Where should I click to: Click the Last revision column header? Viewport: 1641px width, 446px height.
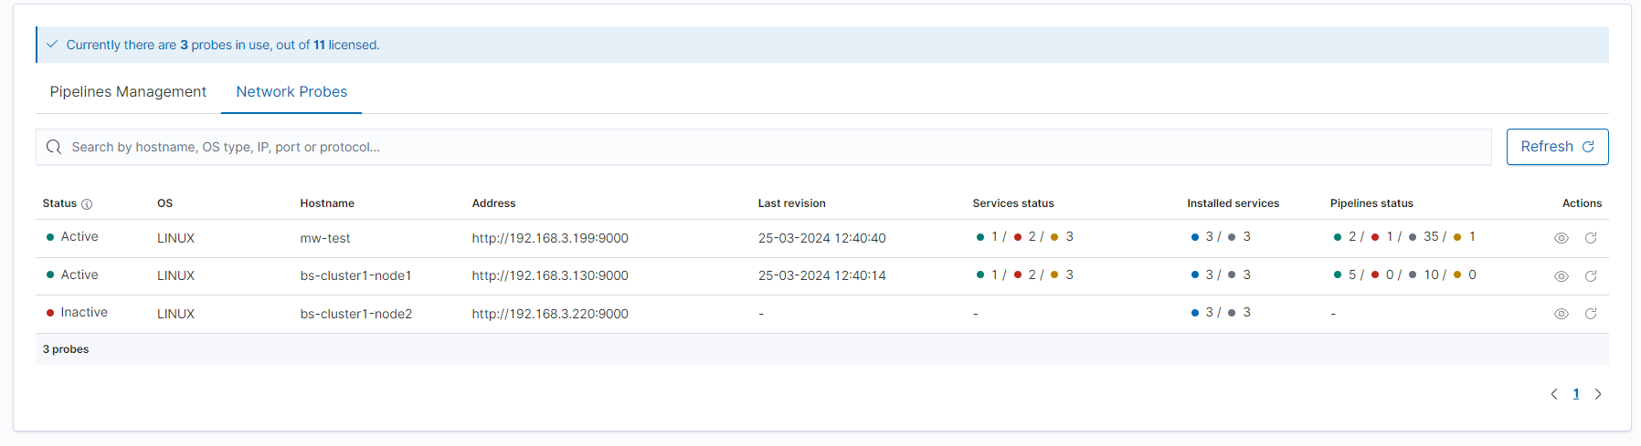[791, 203]
